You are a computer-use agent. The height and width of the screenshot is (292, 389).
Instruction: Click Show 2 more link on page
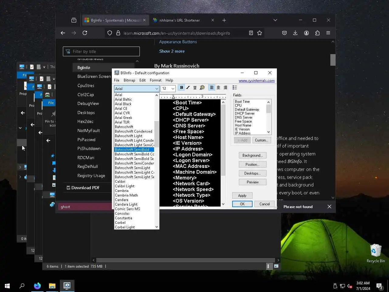(172, 51)
